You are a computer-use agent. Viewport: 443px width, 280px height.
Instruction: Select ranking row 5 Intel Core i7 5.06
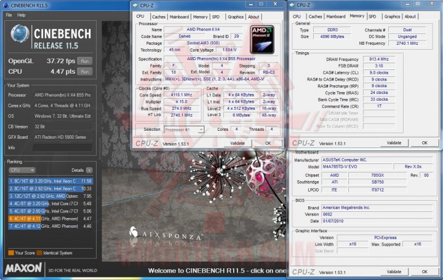(x=50, y=211)
